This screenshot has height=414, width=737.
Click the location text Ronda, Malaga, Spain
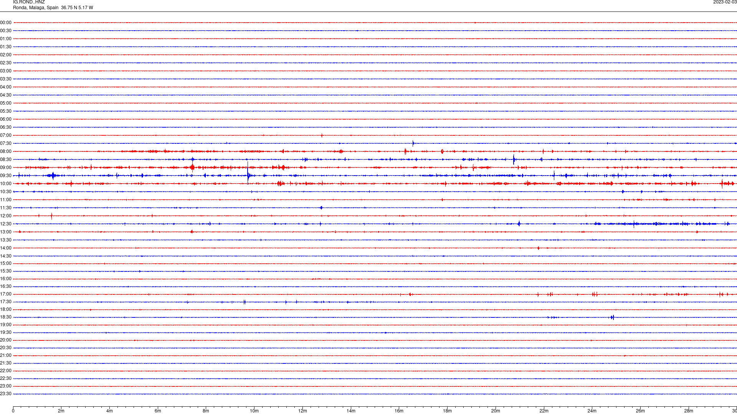point(36,8)
